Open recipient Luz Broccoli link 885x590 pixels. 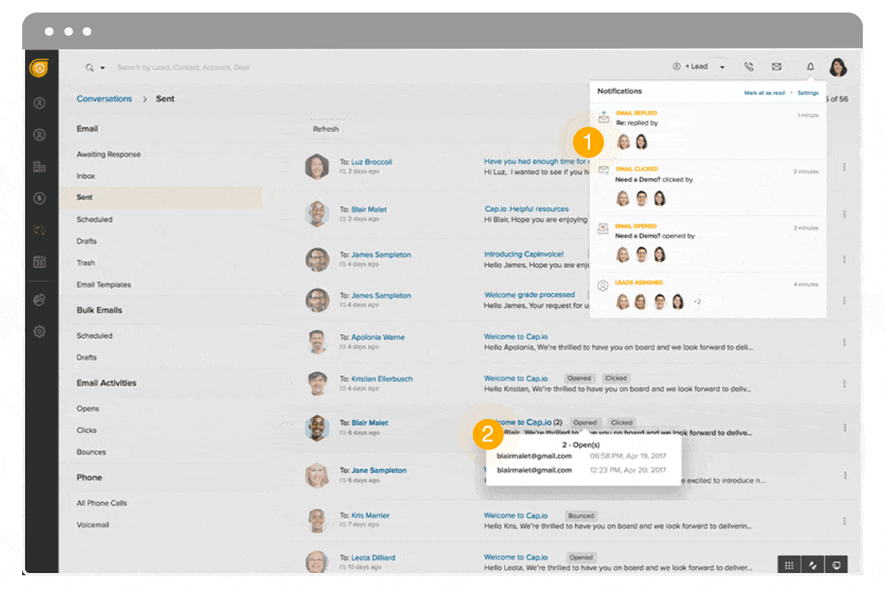(372, 162)
